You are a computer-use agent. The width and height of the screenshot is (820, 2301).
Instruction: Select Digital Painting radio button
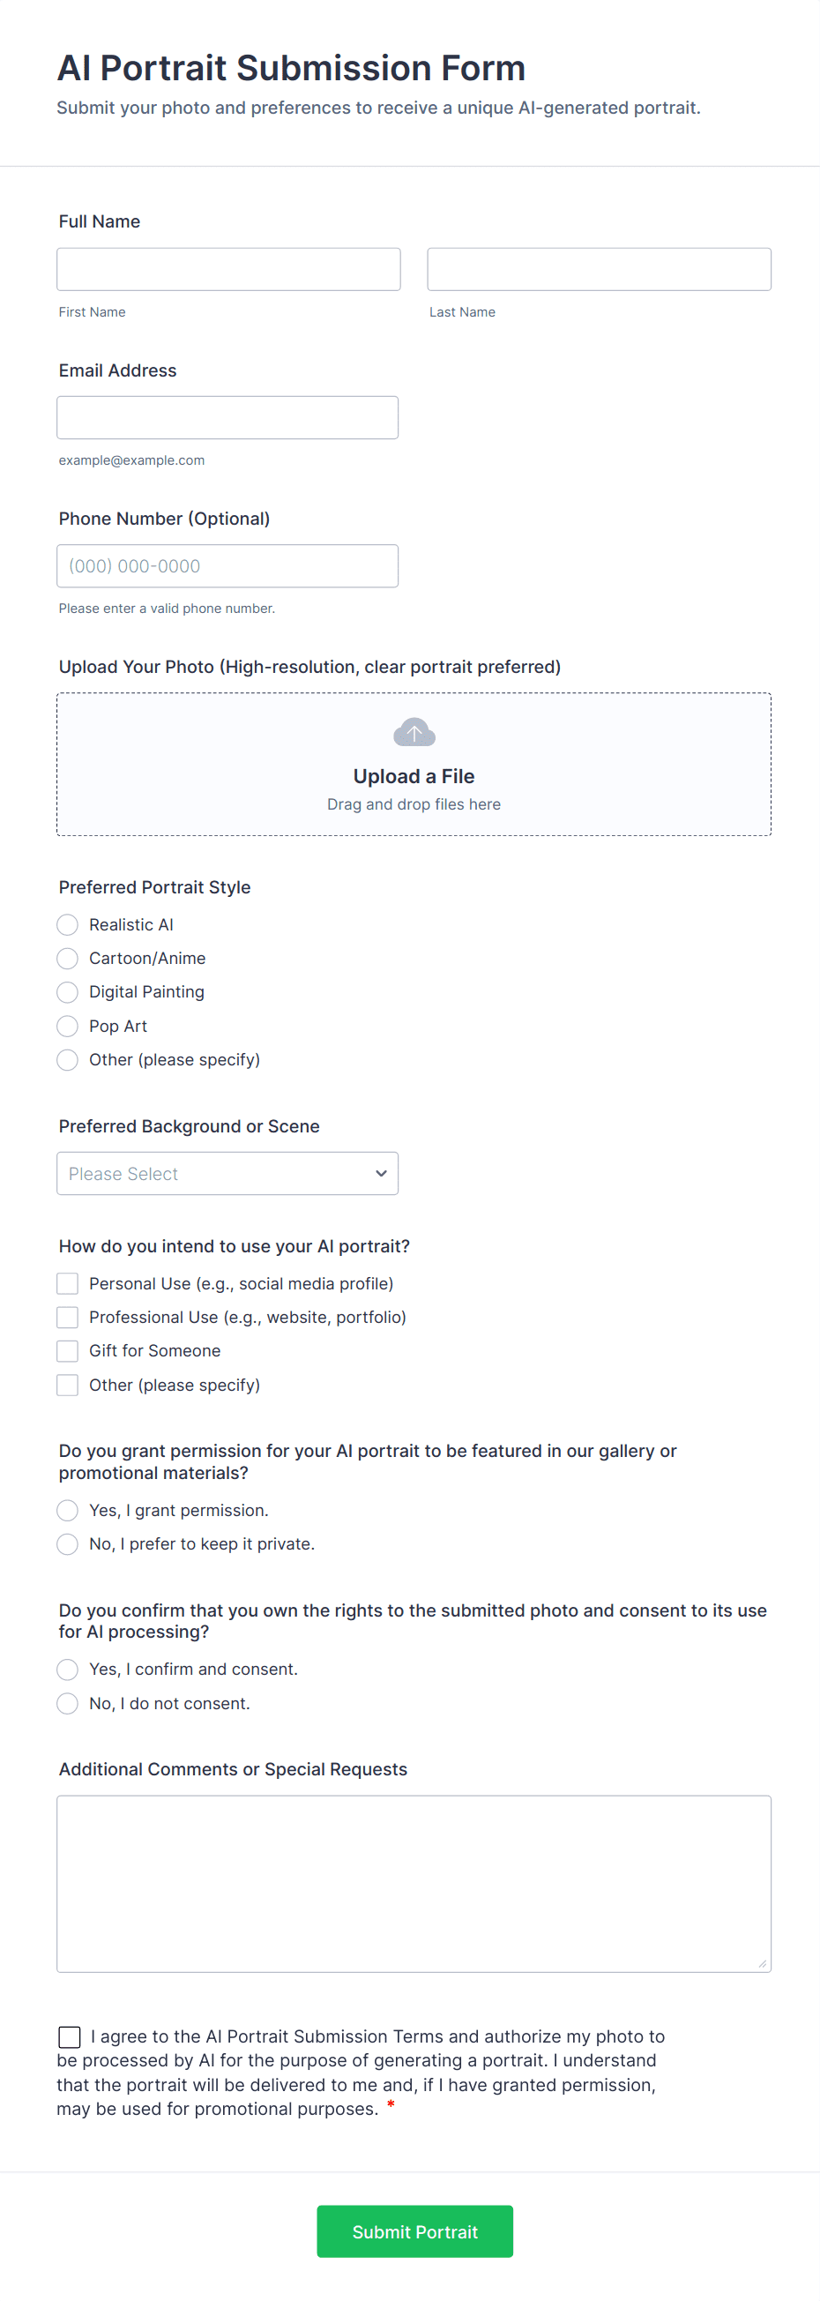[68, 992]
